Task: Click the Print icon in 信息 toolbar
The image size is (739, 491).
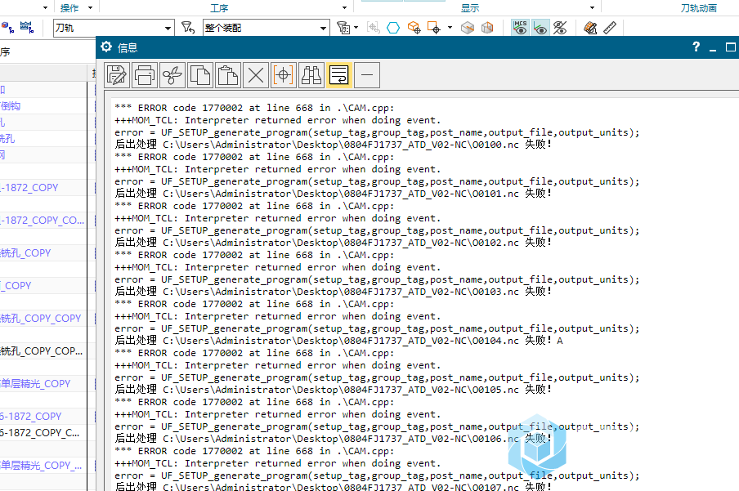Action: point(145,75)
